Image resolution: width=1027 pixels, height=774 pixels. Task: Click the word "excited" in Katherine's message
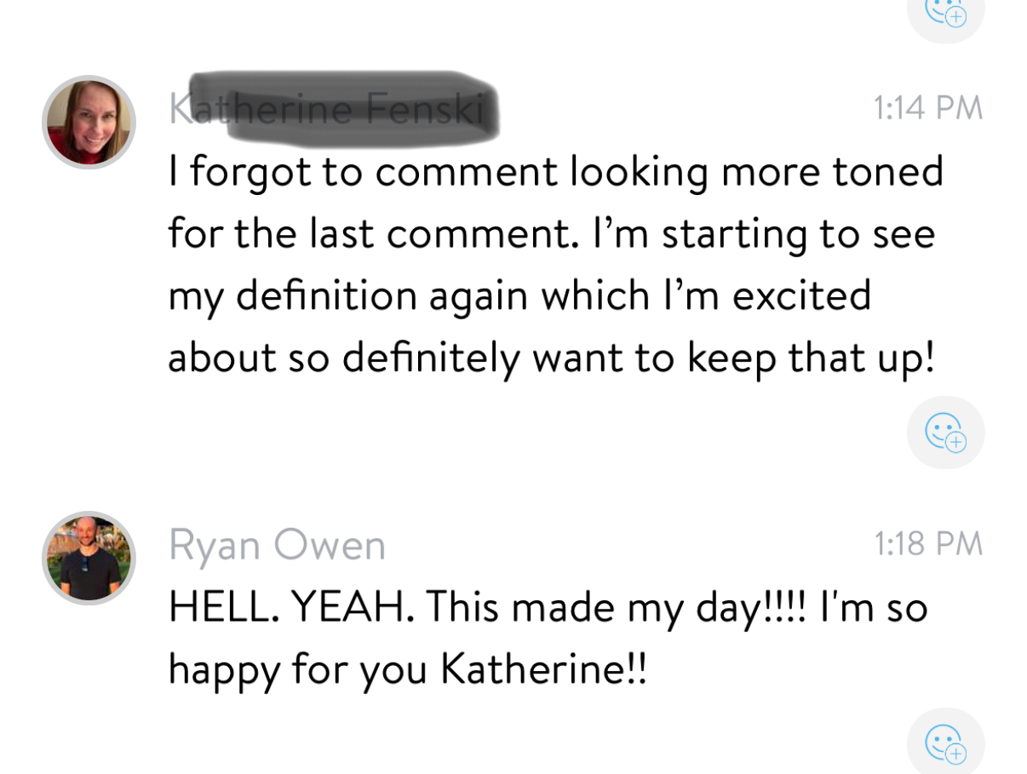point(801,295)
